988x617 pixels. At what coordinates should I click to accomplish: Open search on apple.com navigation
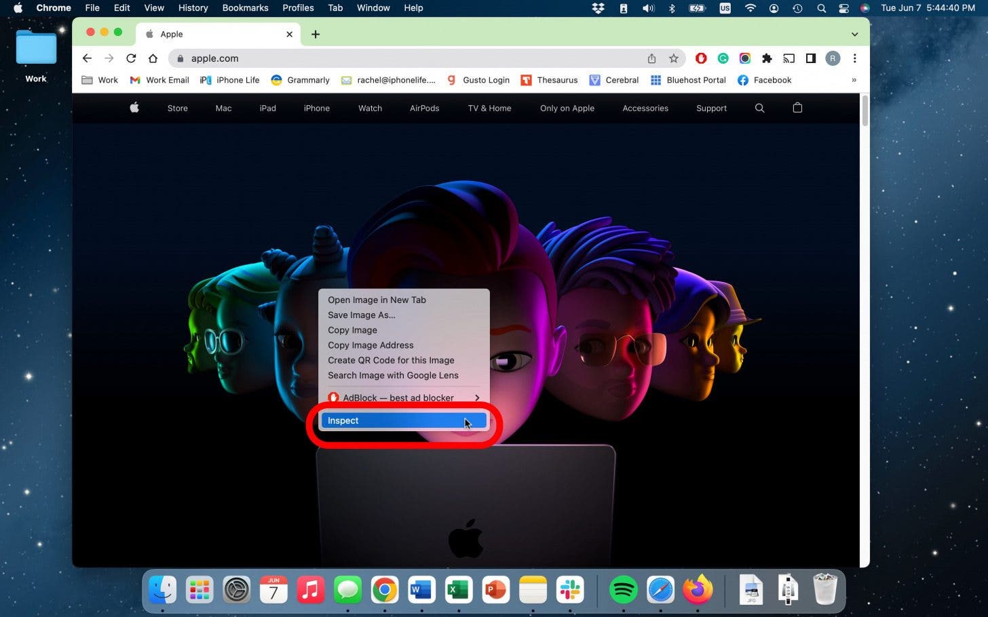[x=759, y=108]
